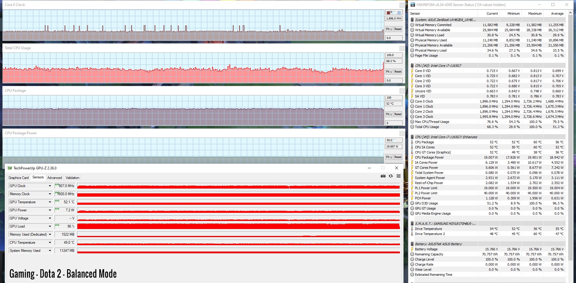The width and height of the screenshot is (576, 283).
Task: Open the GPU Power sensor dropdown
Action: click(x=50, y=210)
